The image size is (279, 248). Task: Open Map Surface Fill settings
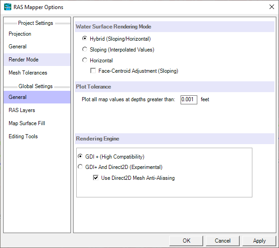(x=37, y=123)
